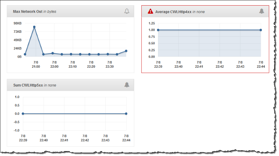Open the Max Network Out graph title

(x=34, y=12)
